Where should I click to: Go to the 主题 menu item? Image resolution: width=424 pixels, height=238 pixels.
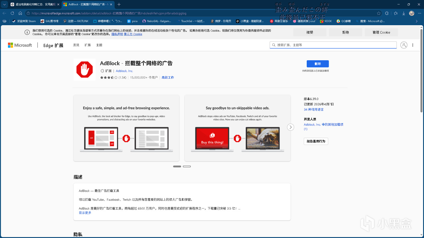[99, 45]
